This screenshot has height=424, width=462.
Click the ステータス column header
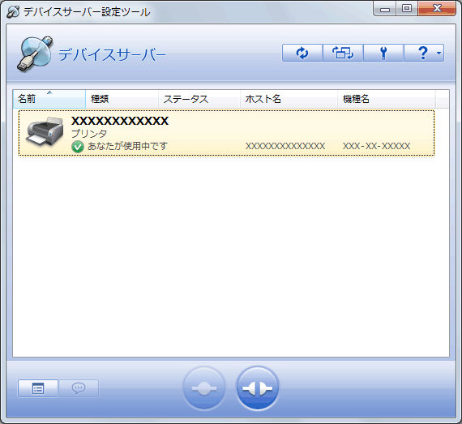199,99
